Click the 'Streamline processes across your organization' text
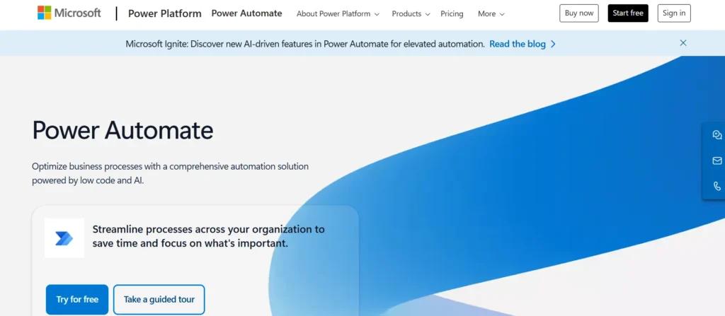 point(209,236)
